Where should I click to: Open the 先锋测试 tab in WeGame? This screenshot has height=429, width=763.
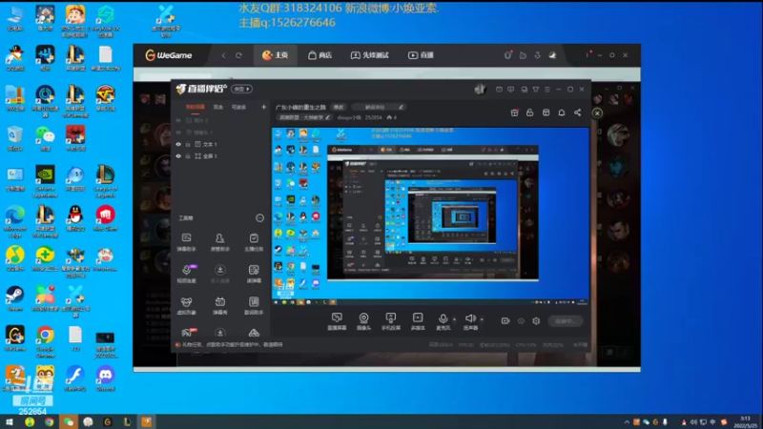[x=370, y=55]
